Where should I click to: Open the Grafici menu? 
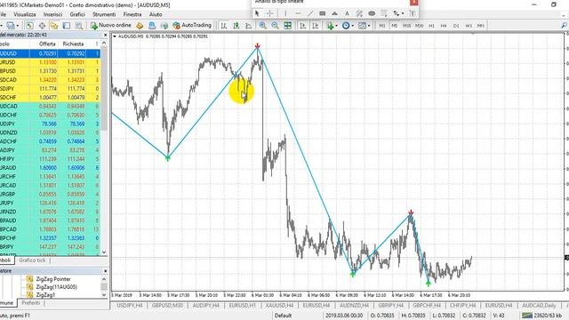77,14
